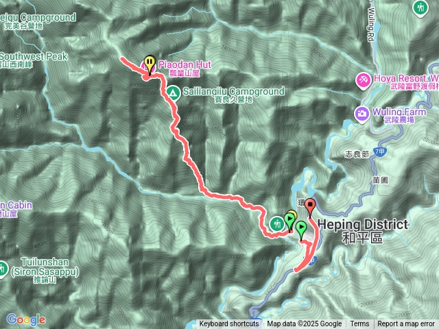
Task: Click the Tuilunshan peak icon
Action: (x=3, y=269)
